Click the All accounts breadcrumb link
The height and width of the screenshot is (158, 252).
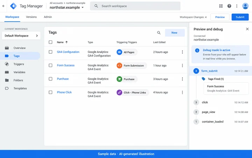click(56, 3)
